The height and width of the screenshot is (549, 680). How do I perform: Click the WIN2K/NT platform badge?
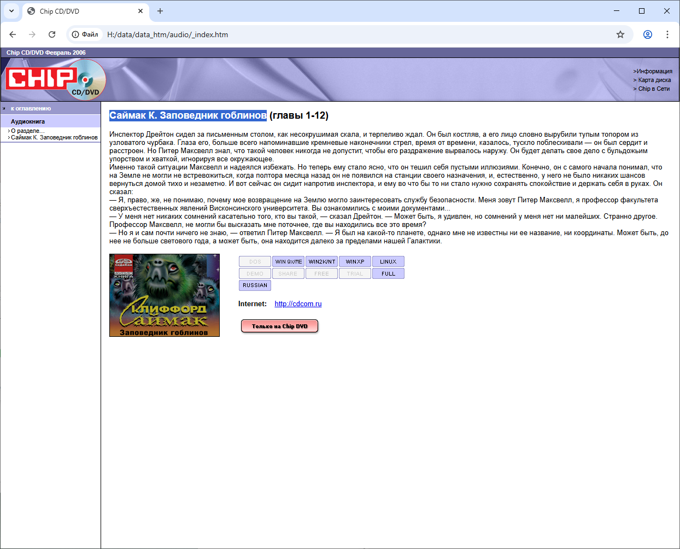click(x=321, y=261)
